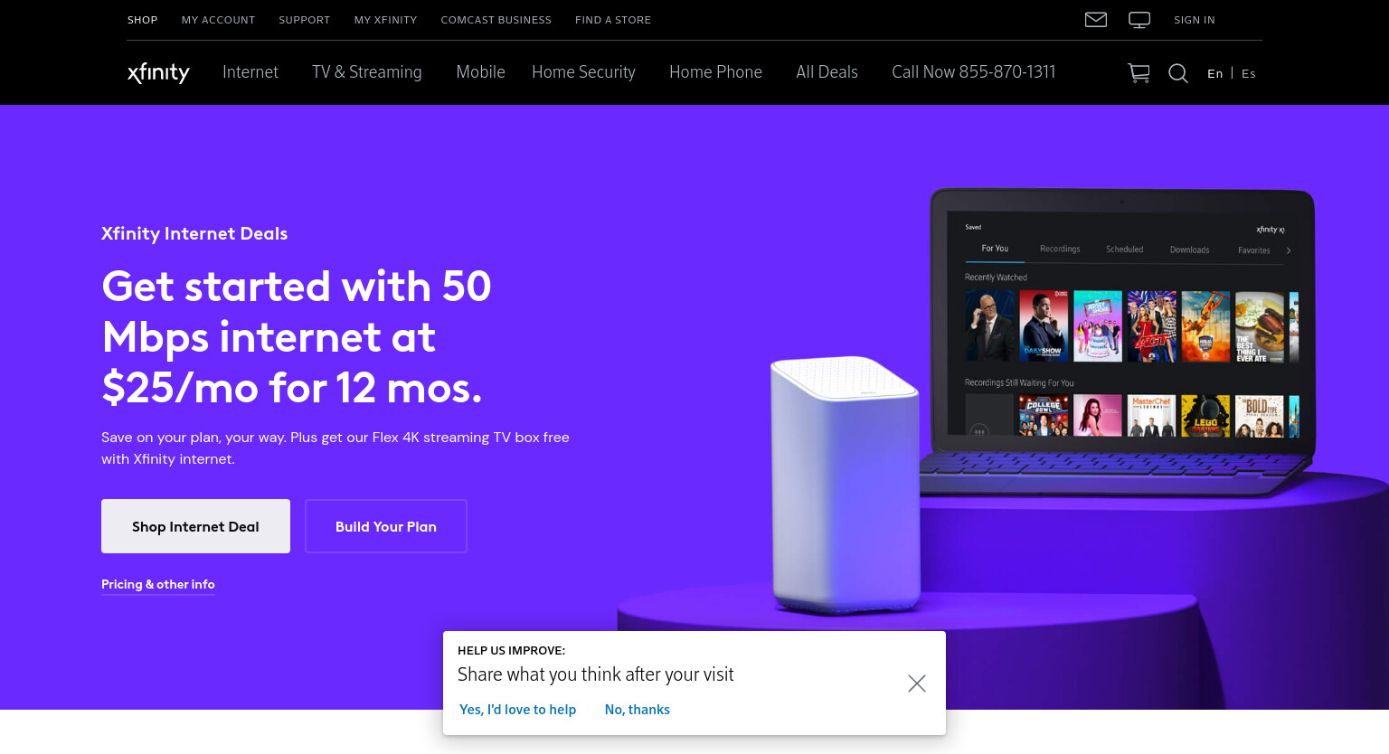
Task: Click the Xfinity logo
Action: pyautogui.click(x=158, y=72)
